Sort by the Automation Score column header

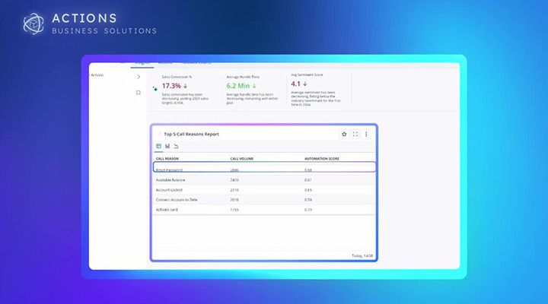[x=323, y=158]
